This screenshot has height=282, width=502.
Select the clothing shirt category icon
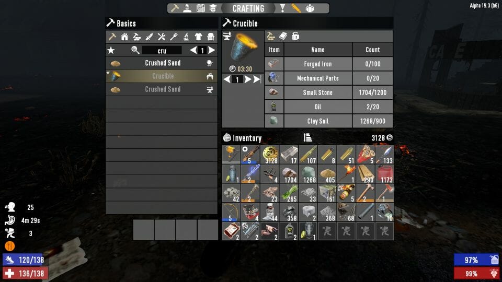click(x=198, y=37)
